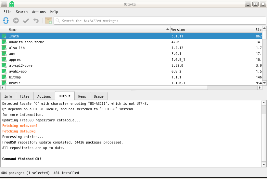
Task: Select the Imath package row
Action: coord(131,36)
